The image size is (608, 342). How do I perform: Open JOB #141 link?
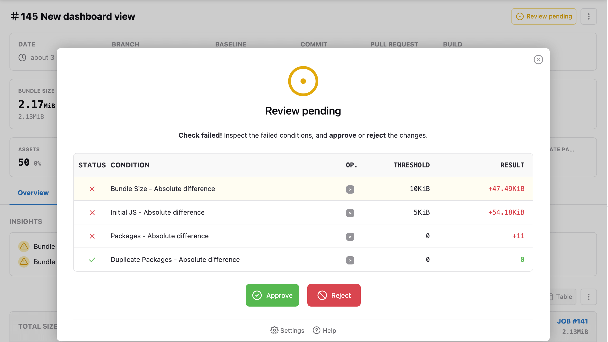pyautogui.click(x=572, y=321)
